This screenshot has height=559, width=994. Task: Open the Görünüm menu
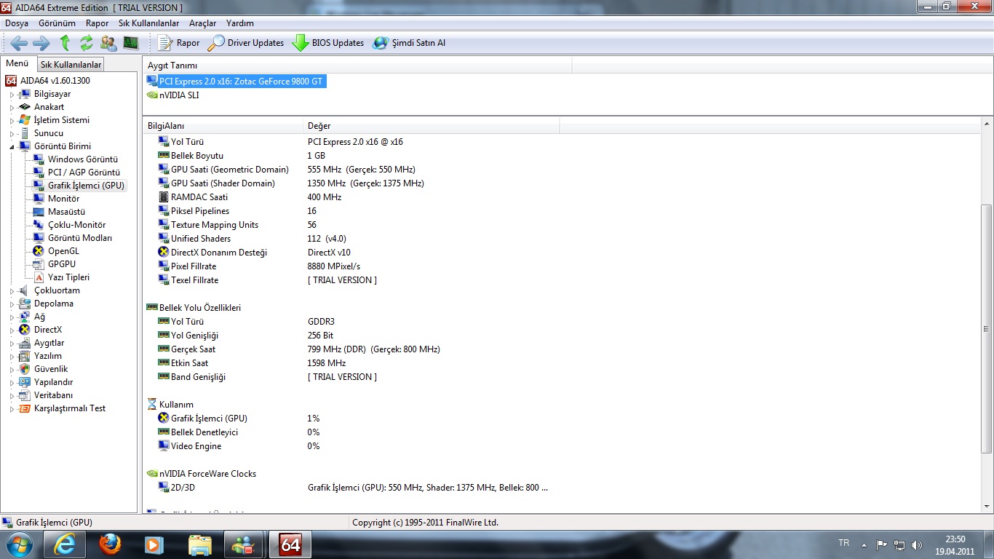[57, 23]
